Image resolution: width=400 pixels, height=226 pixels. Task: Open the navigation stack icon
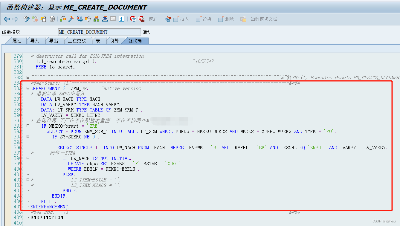click(105, 19)
